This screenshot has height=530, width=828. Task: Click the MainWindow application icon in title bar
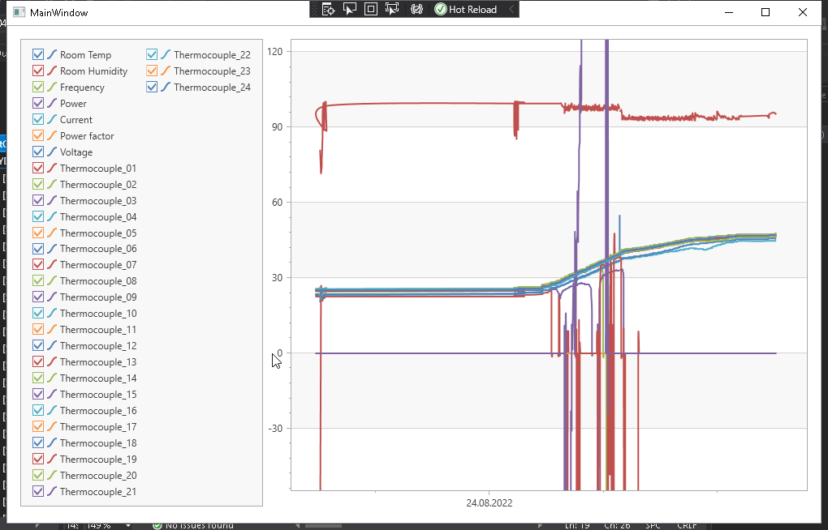tap(18, 12)
